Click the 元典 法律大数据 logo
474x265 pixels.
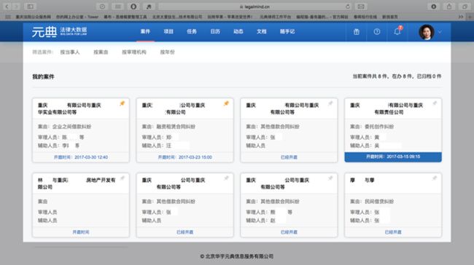tap(59, 31)
